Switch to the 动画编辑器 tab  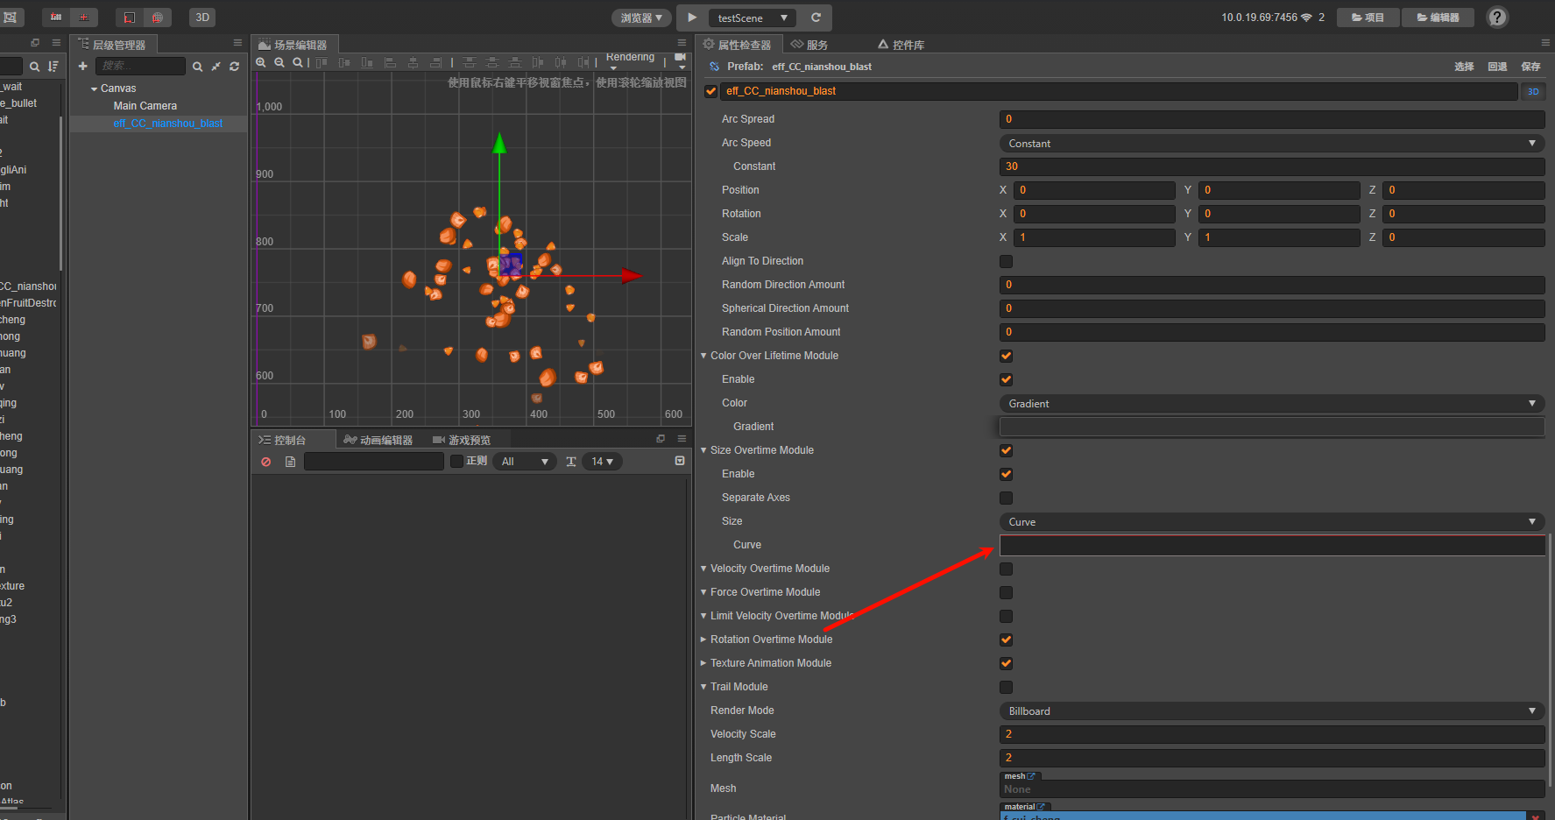click(378, 440)
